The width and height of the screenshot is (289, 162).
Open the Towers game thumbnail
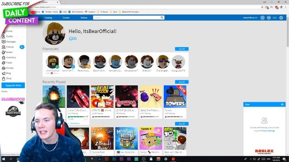click(175, 97)
